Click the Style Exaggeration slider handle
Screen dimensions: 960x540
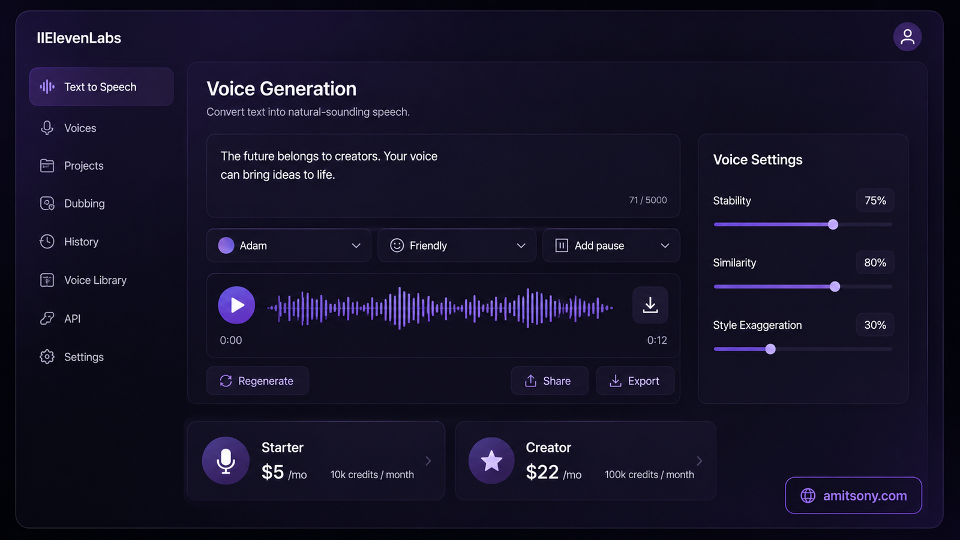[x=770, y=349]
